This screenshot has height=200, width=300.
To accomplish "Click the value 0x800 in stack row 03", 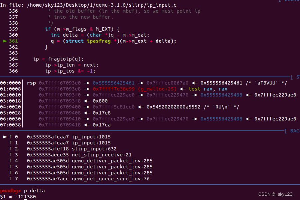I will (x=100, y=101).
